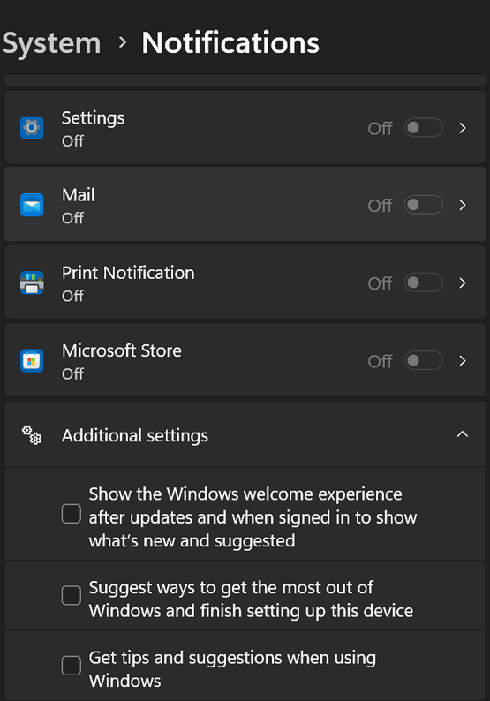Click Off status beside Mail toggle
Image resolution: width=490 pixels, height=701 pixels.
coord(380,206)
